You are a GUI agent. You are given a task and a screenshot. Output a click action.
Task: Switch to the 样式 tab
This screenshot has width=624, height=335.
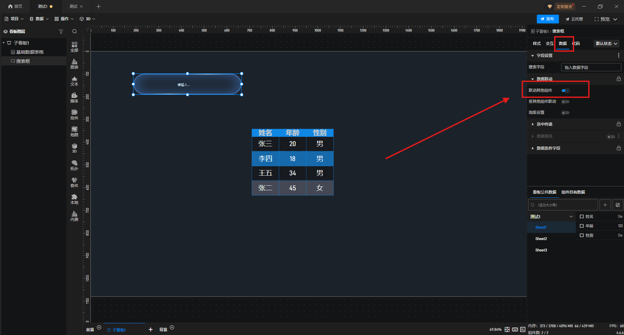pyautogui.click(x=536, y=44)
